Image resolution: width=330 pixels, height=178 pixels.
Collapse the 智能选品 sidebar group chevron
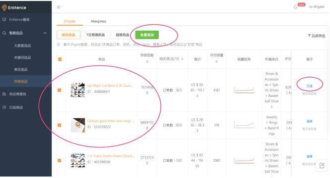click(45, 33)
